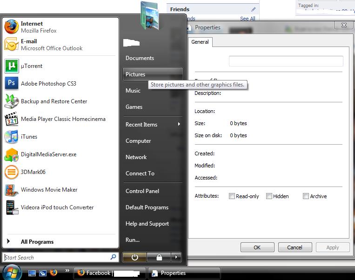This screenshot has height=280, width=355.
Task: Expand All Programs list
Action: tap(37, 242)
